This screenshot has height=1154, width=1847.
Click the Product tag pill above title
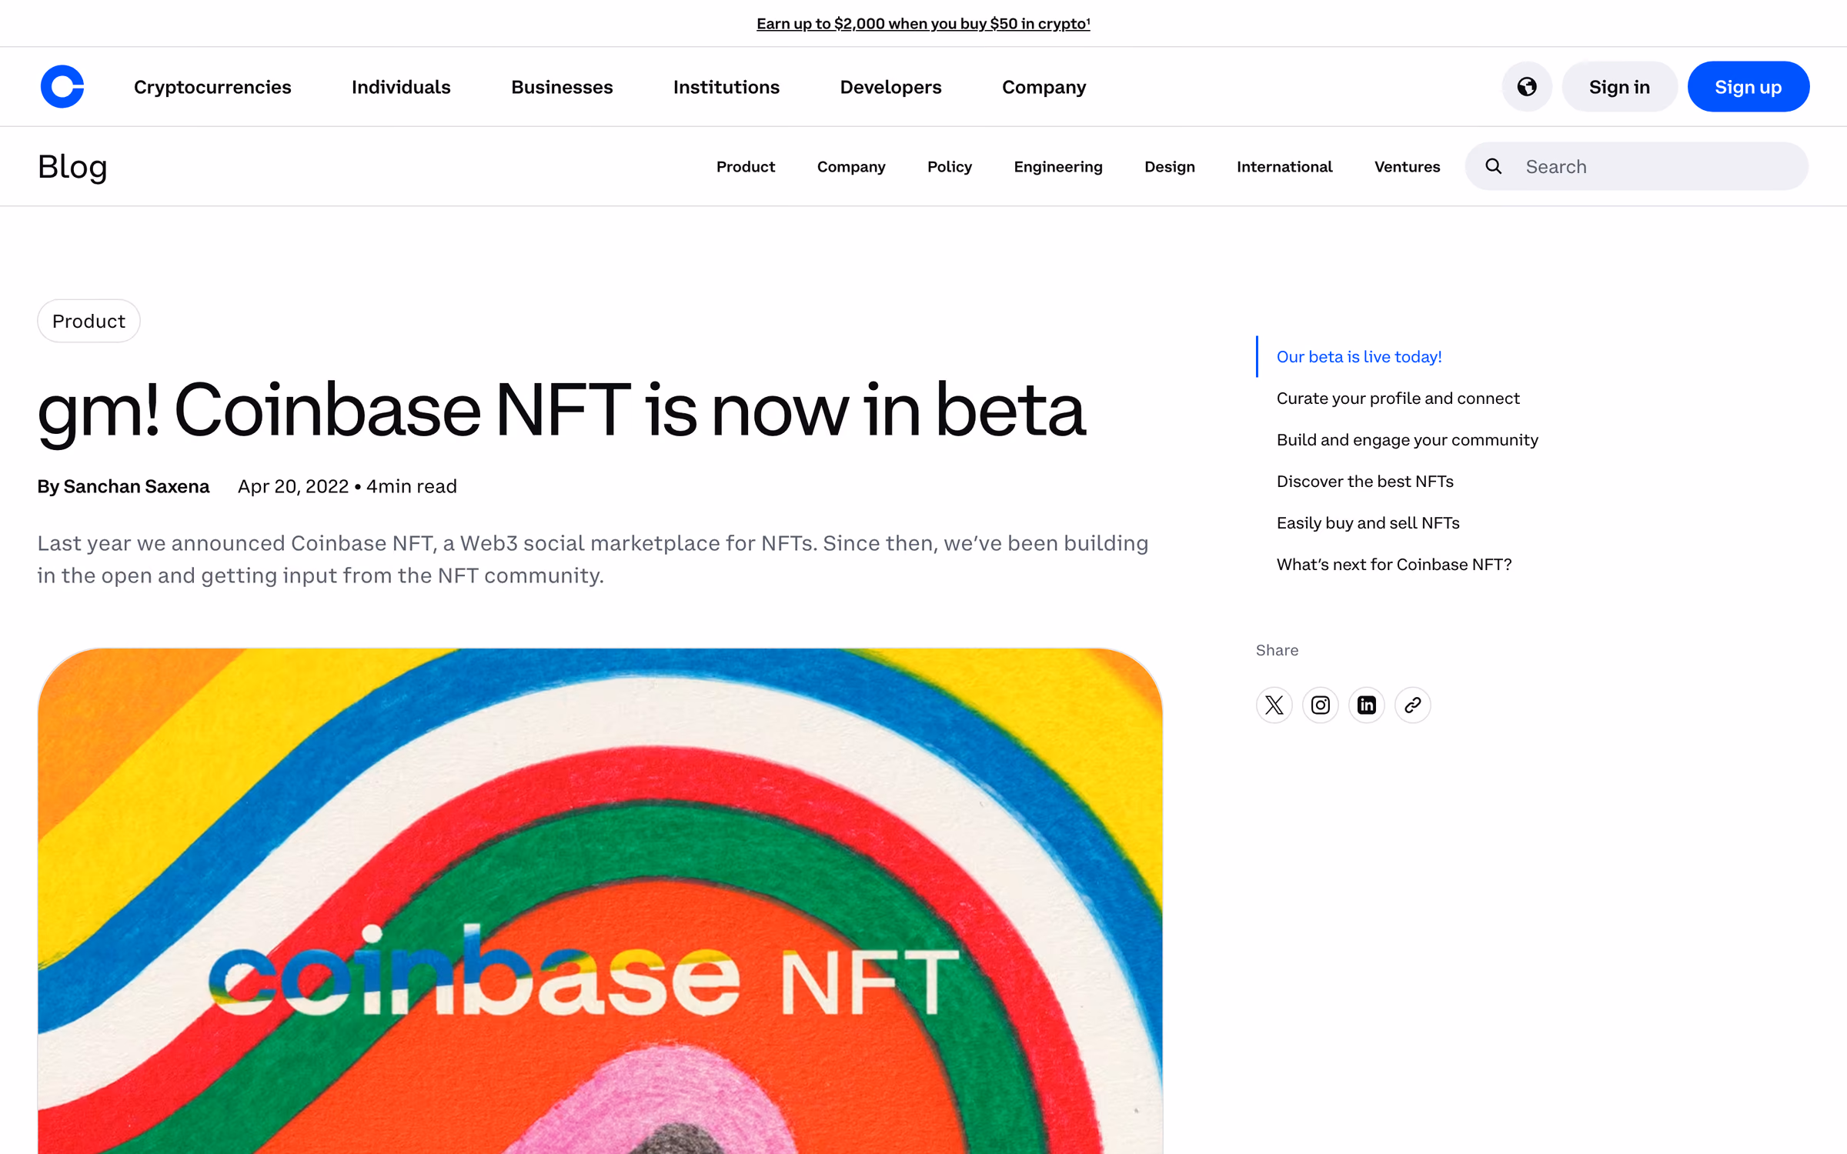point(89,321)
